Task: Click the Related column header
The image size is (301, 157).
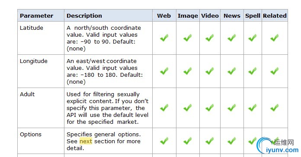Action: pyautogui.click(x=275, y=16)
